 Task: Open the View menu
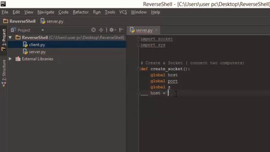[29, 12]
